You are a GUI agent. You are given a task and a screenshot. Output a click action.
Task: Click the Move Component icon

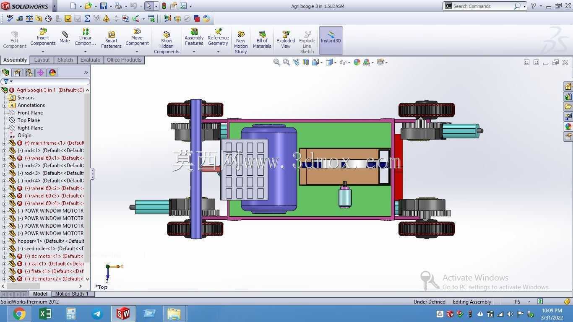pos(137,37)
